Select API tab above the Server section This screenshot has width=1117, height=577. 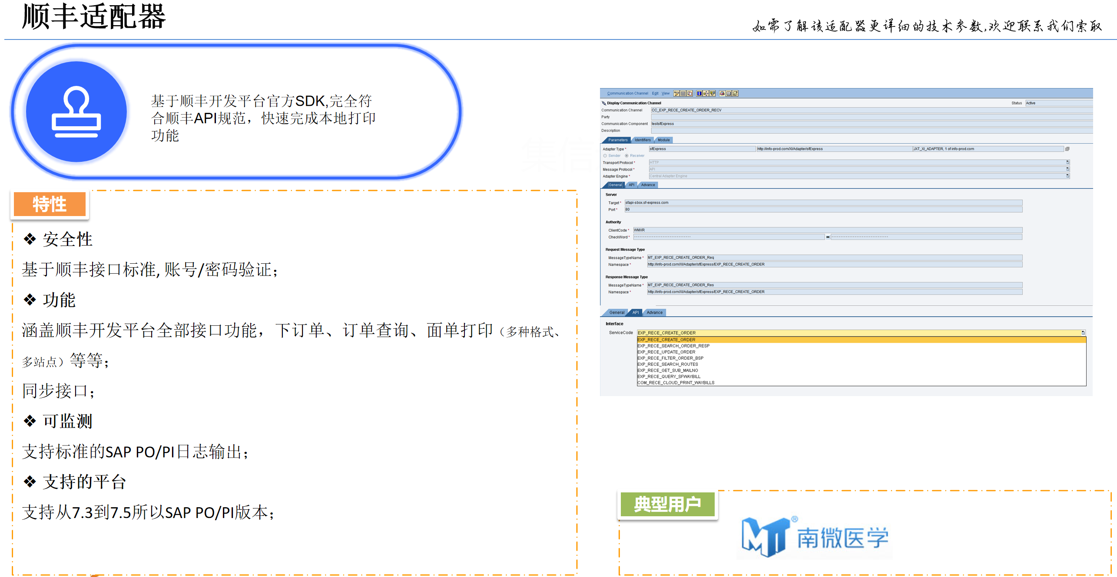point(631,185)
